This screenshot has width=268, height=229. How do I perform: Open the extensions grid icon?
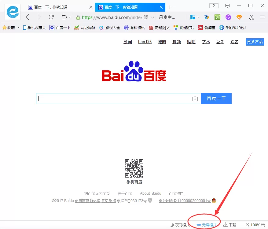click(193, 17)
